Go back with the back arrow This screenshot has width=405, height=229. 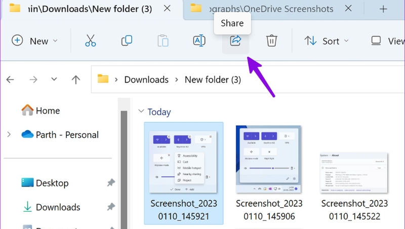(10, 80)
